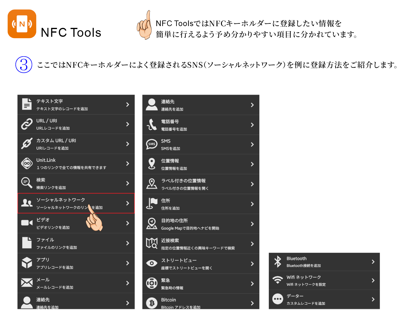Tap the 電話番号 handset icon
Screen dimensions: 418x324
click(x=152, y=125)
